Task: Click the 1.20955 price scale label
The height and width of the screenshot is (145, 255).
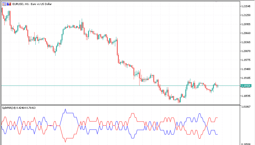Action: click(246, 24)
